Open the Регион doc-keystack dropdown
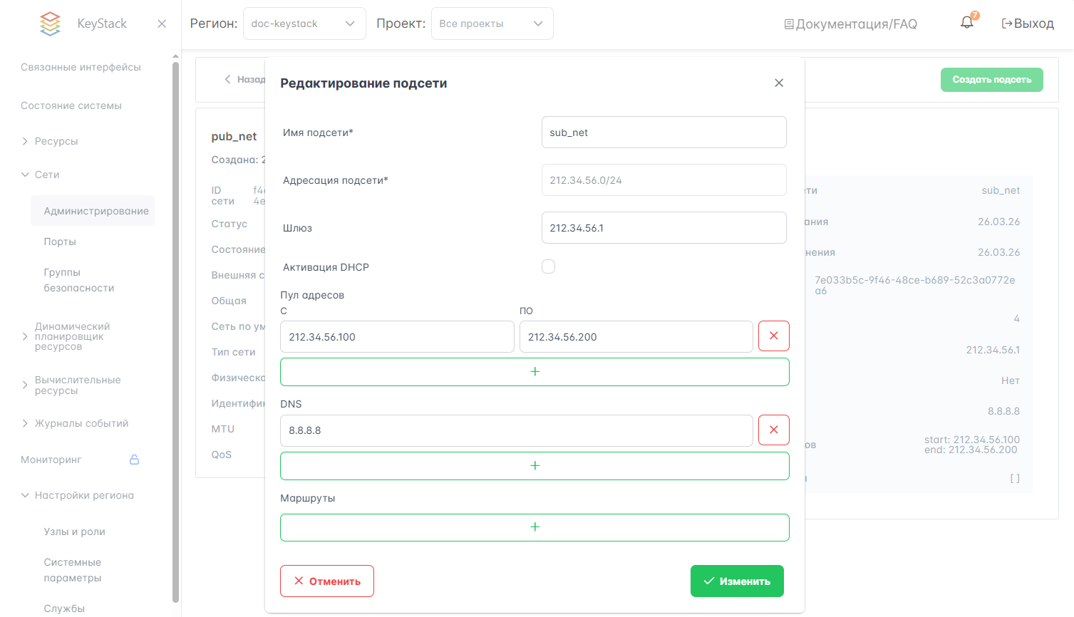This screenshot has height=617, width=1074. pos(304,24)
